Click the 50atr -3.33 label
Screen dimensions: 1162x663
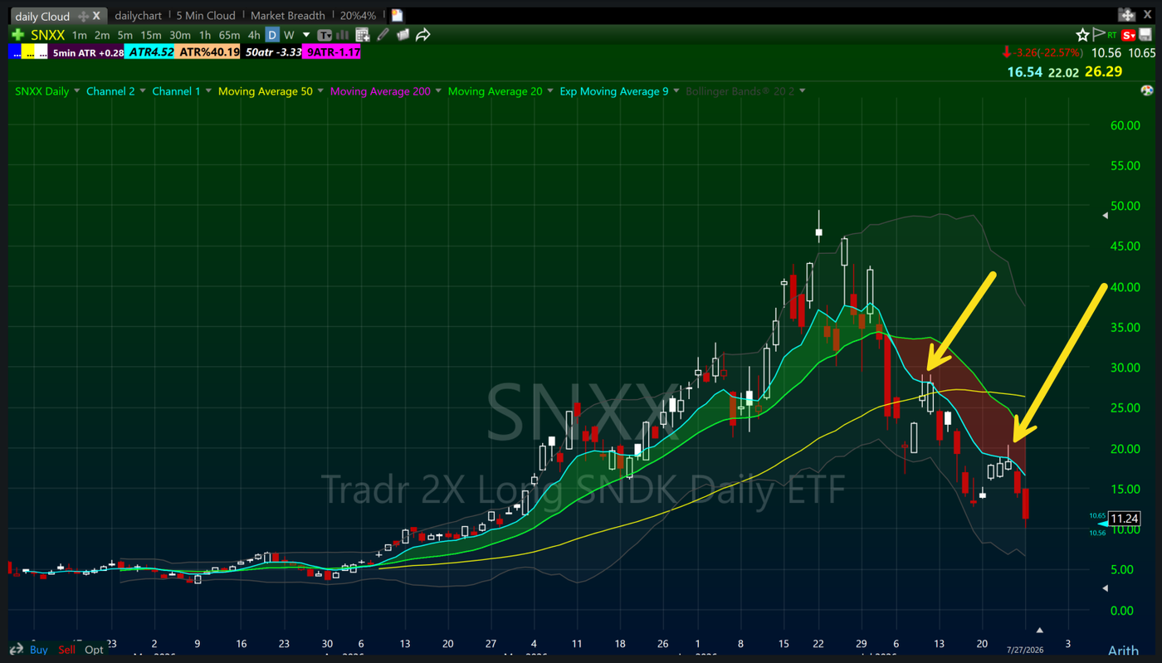tap(272, 52)
